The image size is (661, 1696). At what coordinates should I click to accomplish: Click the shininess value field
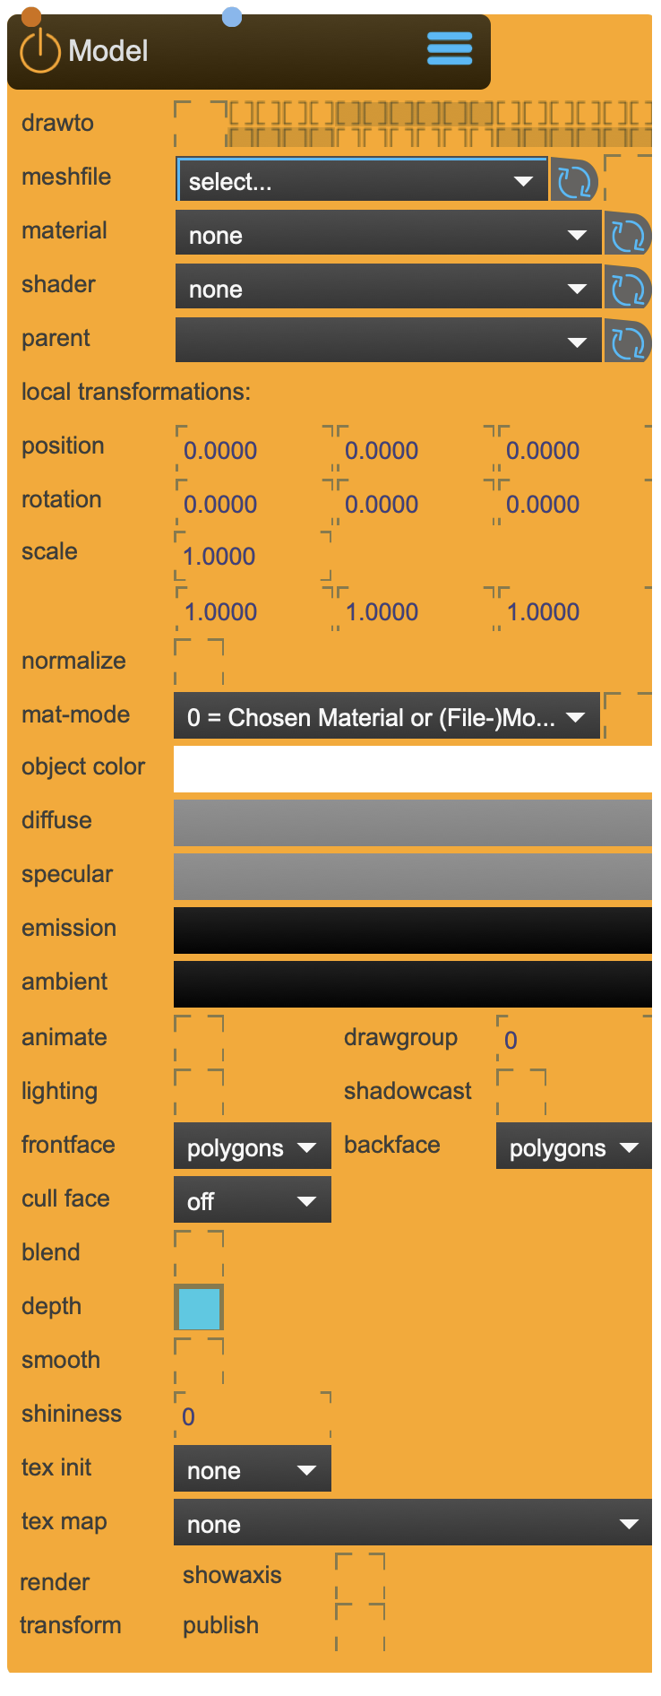click(x=252, y=1416)
